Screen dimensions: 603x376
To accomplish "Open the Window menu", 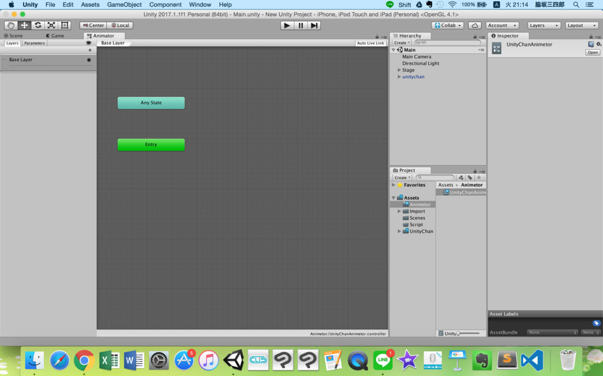I will pyautogui.click(x=200, y=5).
